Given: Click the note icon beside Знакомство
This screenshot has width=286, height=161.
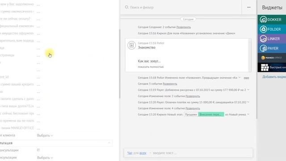Looking at the screenshot, I should 131,45.
